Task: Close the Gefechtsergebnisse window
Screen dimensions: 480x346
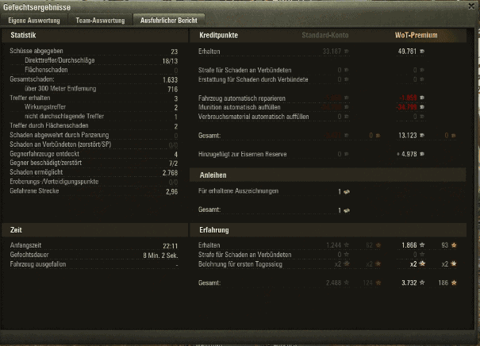Action: click(471, 6)
